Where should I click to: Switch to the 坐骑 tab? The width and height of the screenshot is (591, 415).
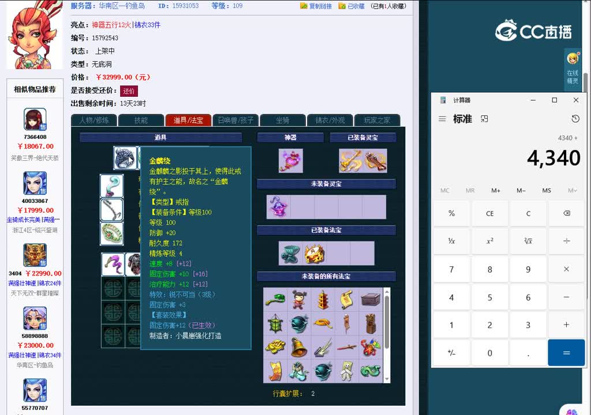[283, 120]
